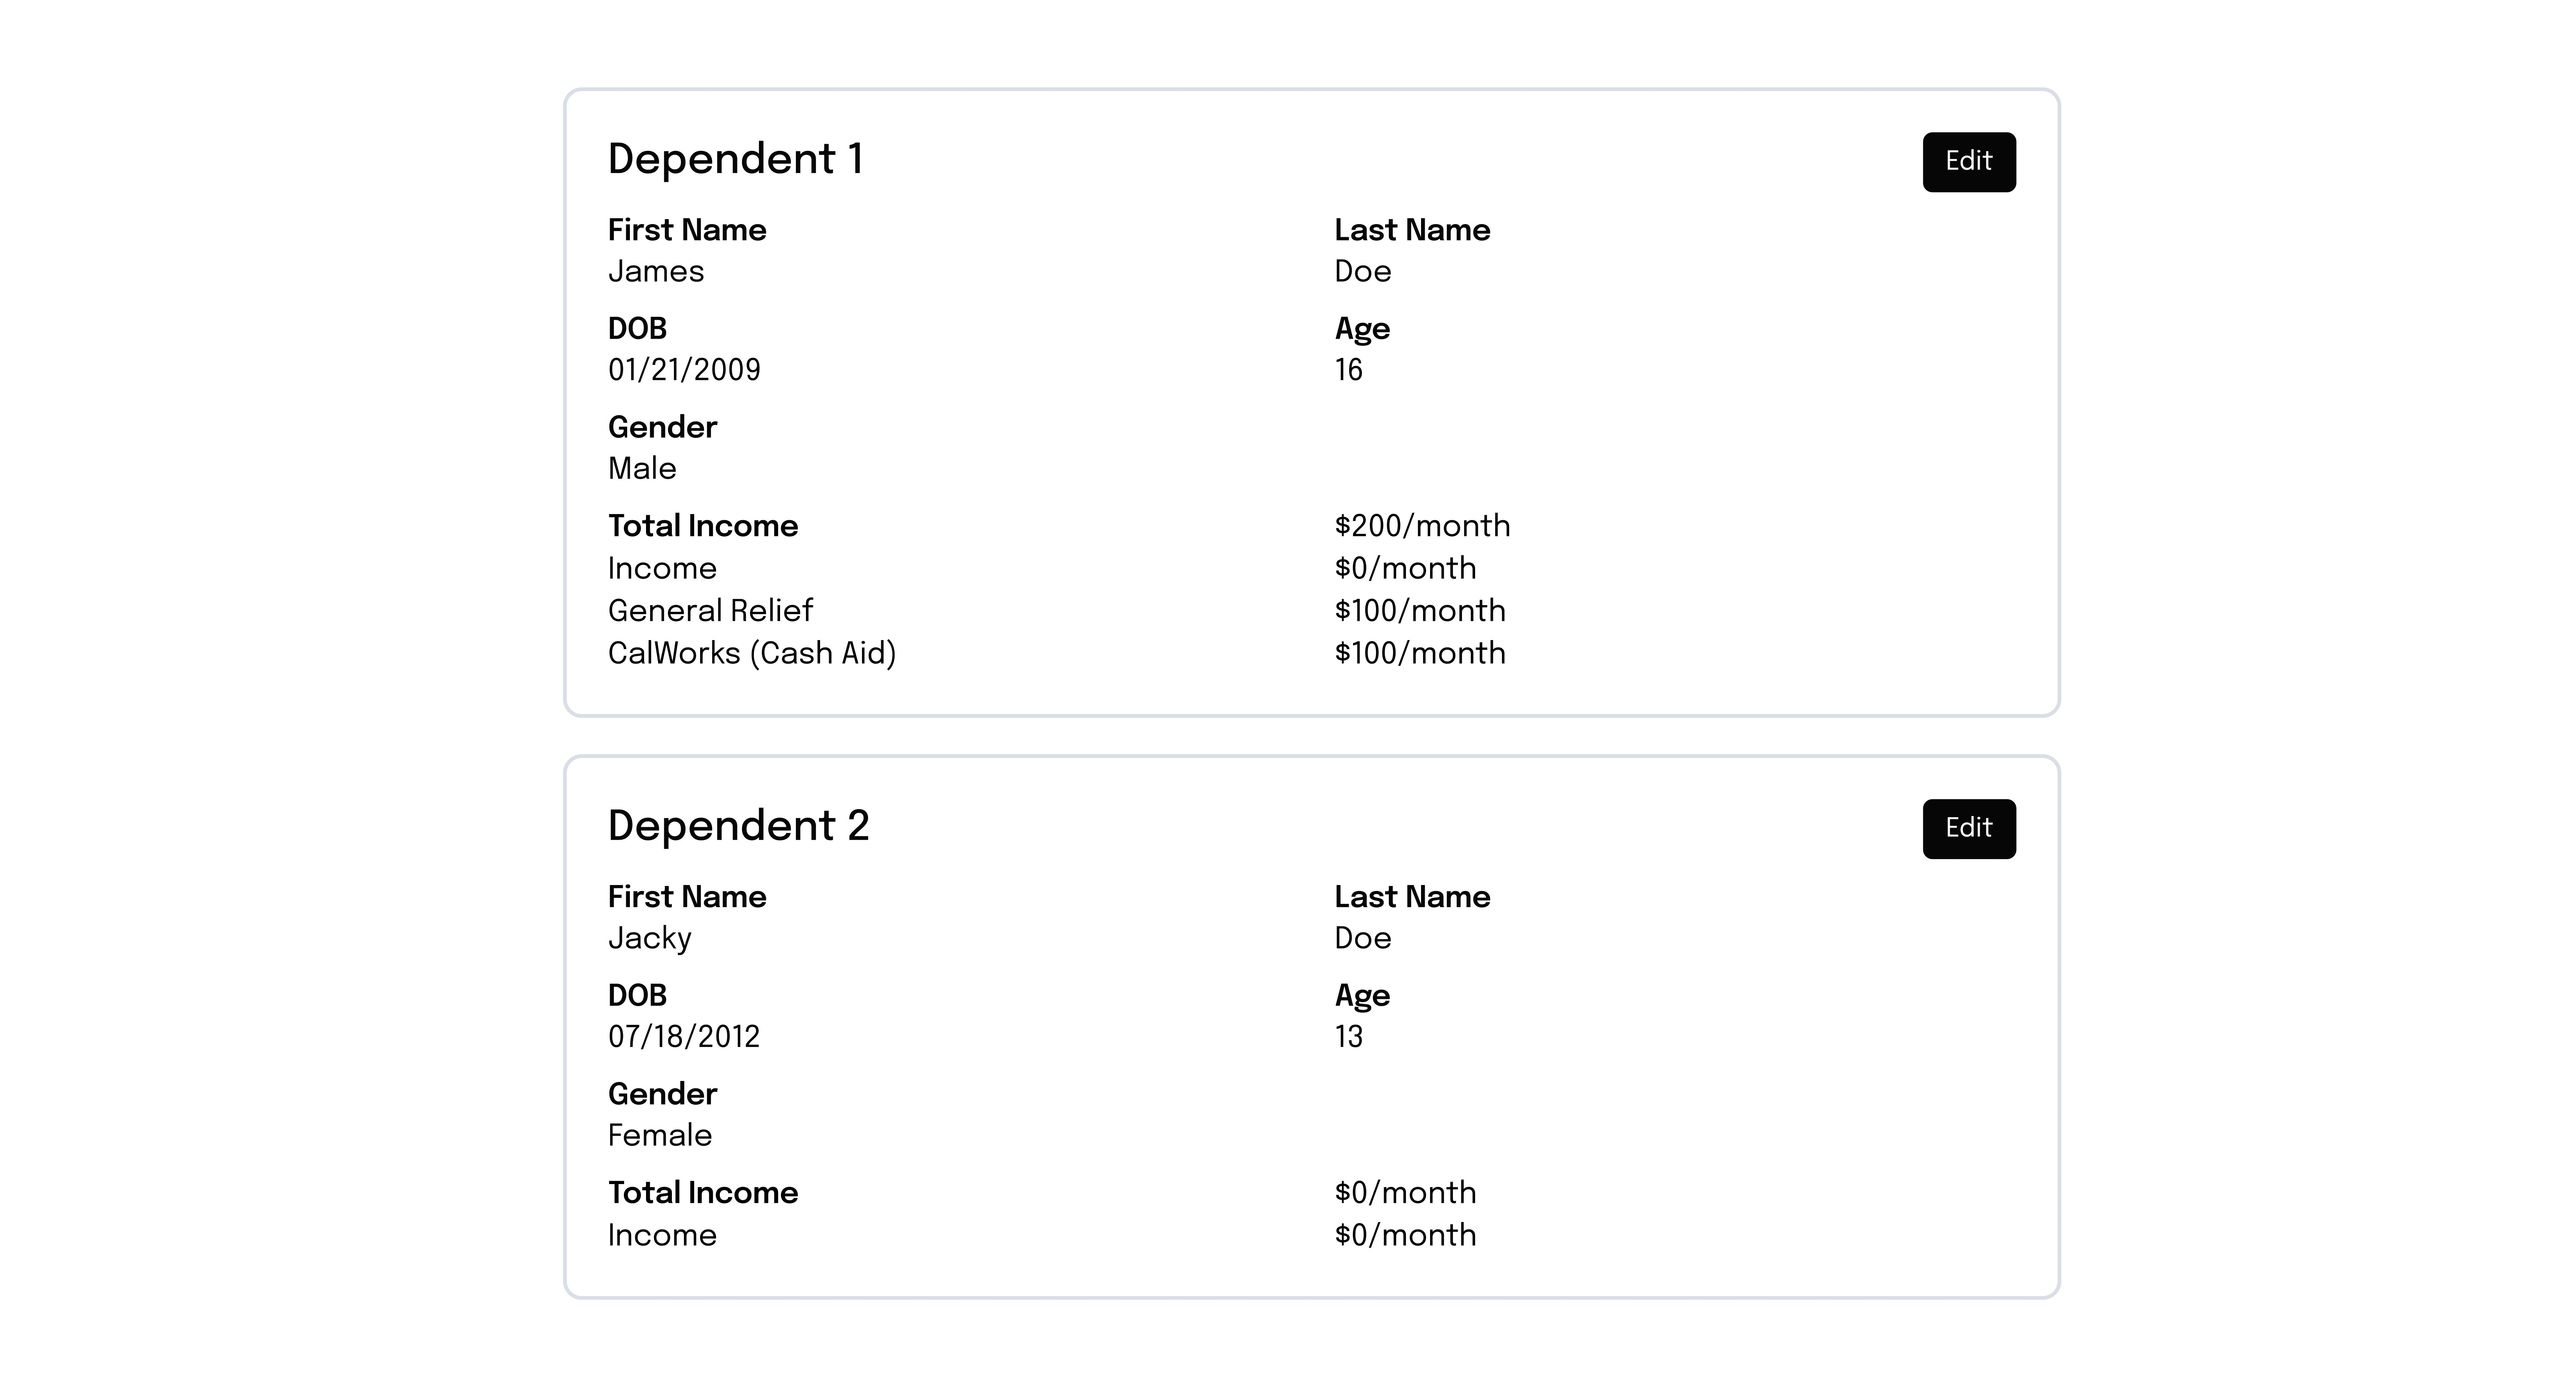Click the gender value Male

click(642, 468)
